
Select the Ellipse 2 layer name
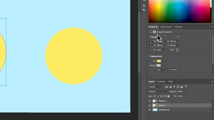[x=163, y=101]
